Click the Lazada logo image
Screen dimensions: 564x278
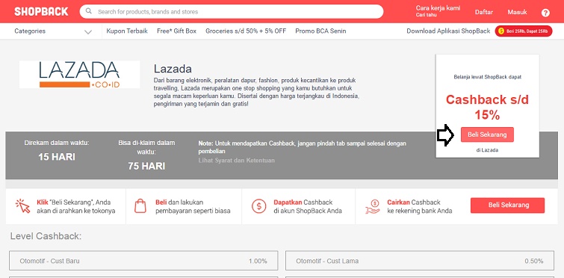tap(79, 75)
